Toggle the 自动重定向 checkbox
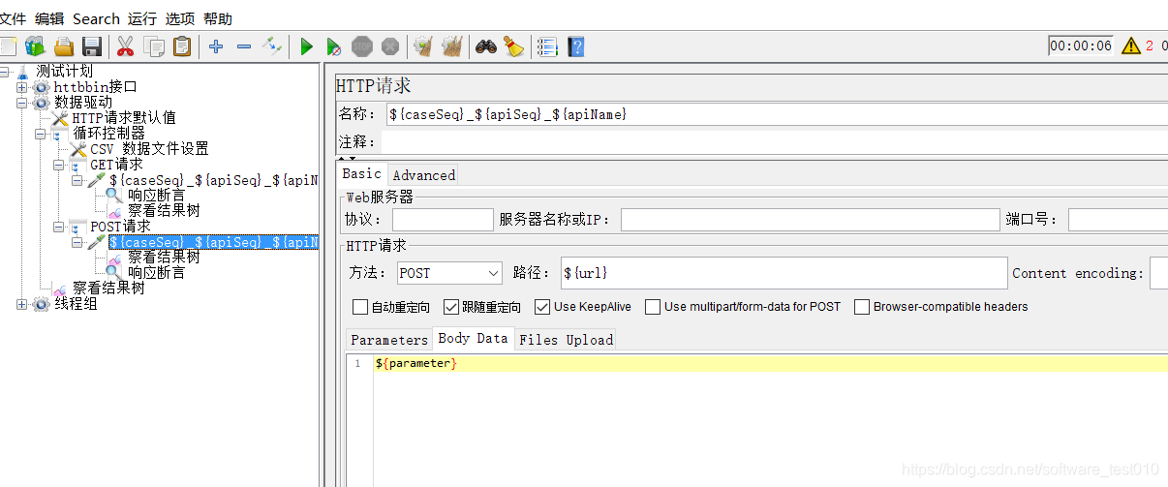Viewport: 1168px width, 487px height. (x=360, y=307)
